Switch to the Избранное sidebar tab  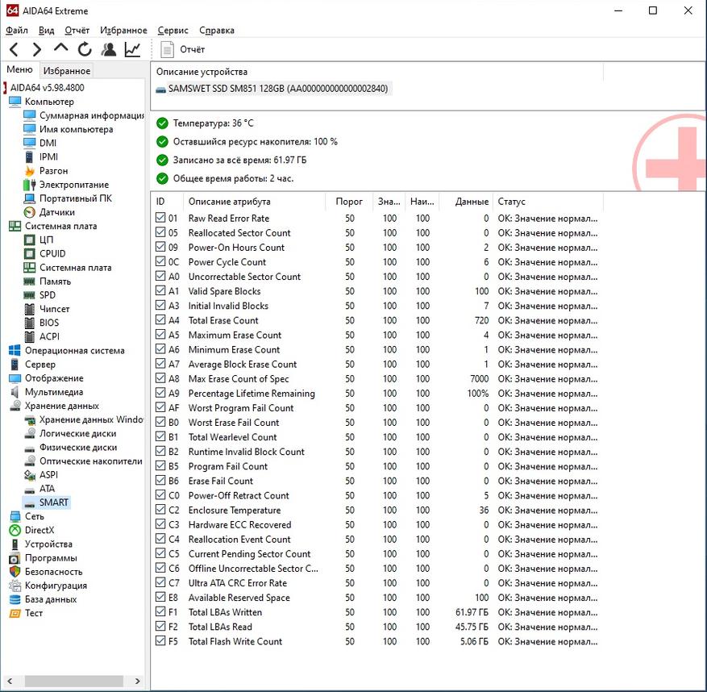tap(67, 71)
